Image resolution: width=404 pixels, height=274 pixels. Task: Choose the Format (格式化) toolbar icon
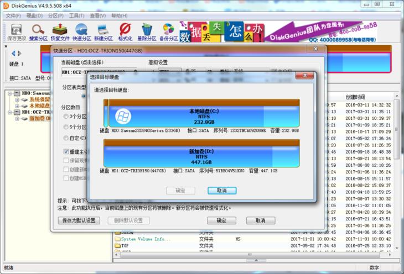click(125, 32)
